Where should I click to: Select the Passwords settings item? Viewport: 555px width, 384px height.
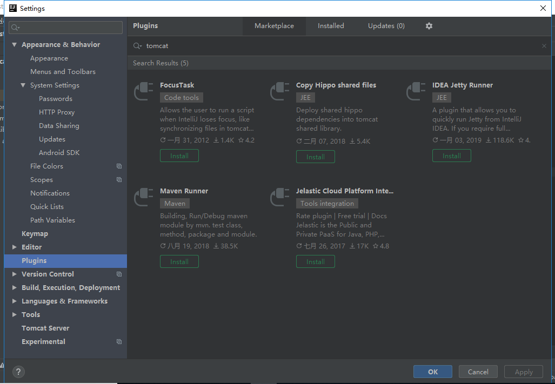pyautogui.click(x=56, y=99)
